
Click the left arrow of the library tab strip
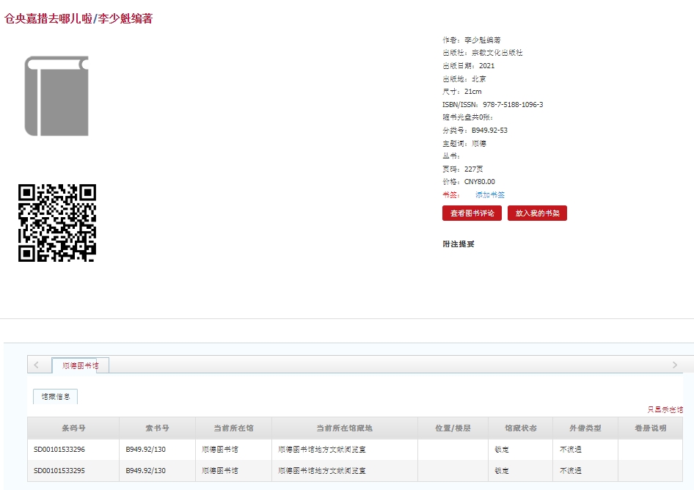pos(36,365)
